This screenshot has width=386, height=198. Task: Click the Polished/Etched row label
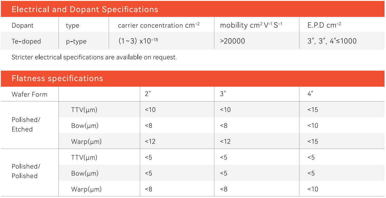coord(26,124)
